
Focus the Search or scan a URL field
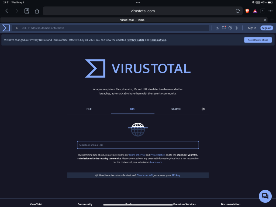[138, 145]
